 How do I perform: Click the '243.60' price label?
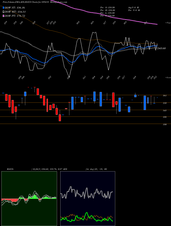pyautogui.click(x=161, y=48)
